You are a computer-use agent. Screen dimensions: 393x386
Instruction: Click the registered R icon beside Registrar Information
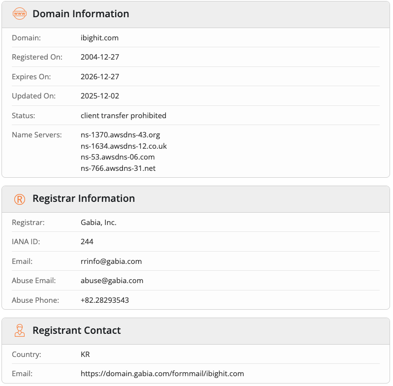click(20, 199)
